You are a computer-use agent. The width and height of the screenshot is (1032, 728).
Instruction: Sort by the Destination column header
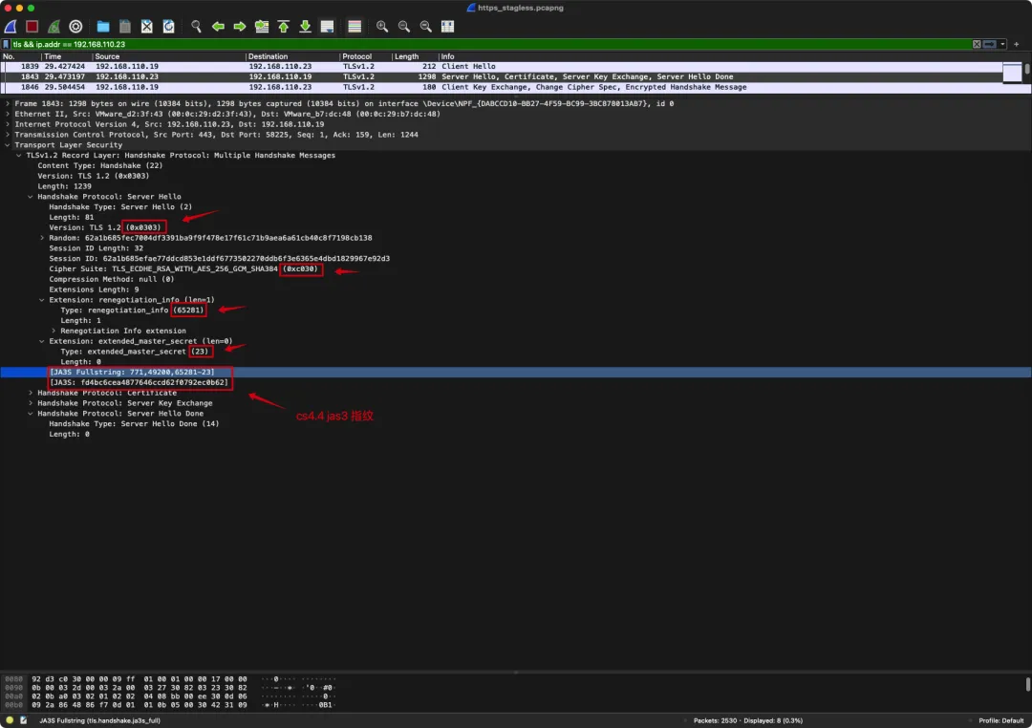pyautogui.click(x=292, y=56)
